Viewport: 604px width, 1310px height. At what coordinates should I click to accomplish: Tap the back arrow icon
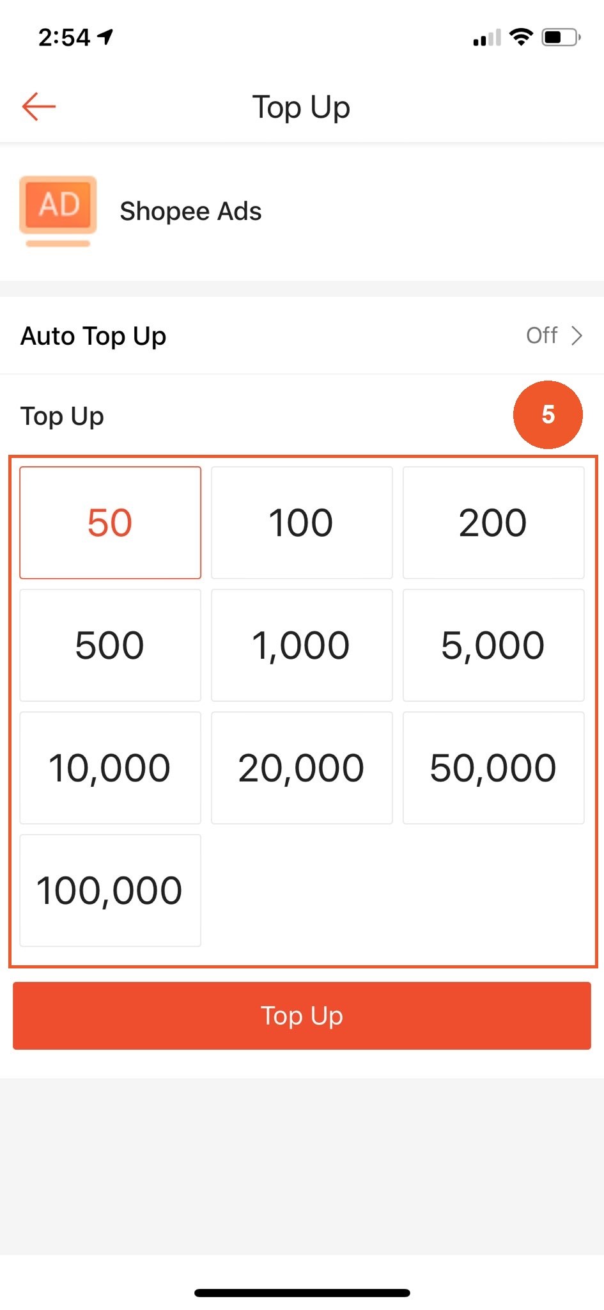click(x=39, y=106)
